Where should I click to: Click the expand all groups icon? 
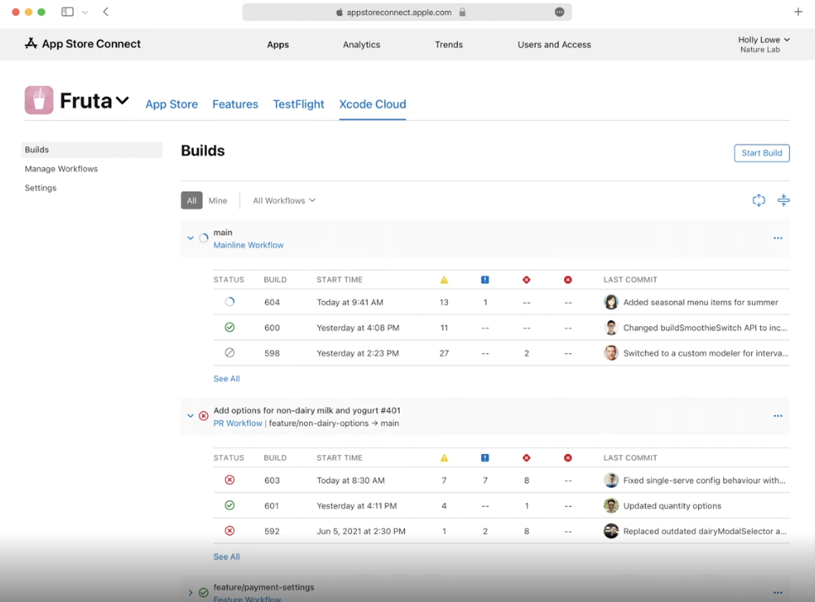pyautogui.click(x=759, y=200)
